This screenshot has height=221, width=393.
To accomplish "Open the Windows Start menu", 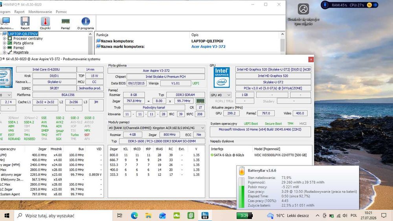I will tap(7, 215).
